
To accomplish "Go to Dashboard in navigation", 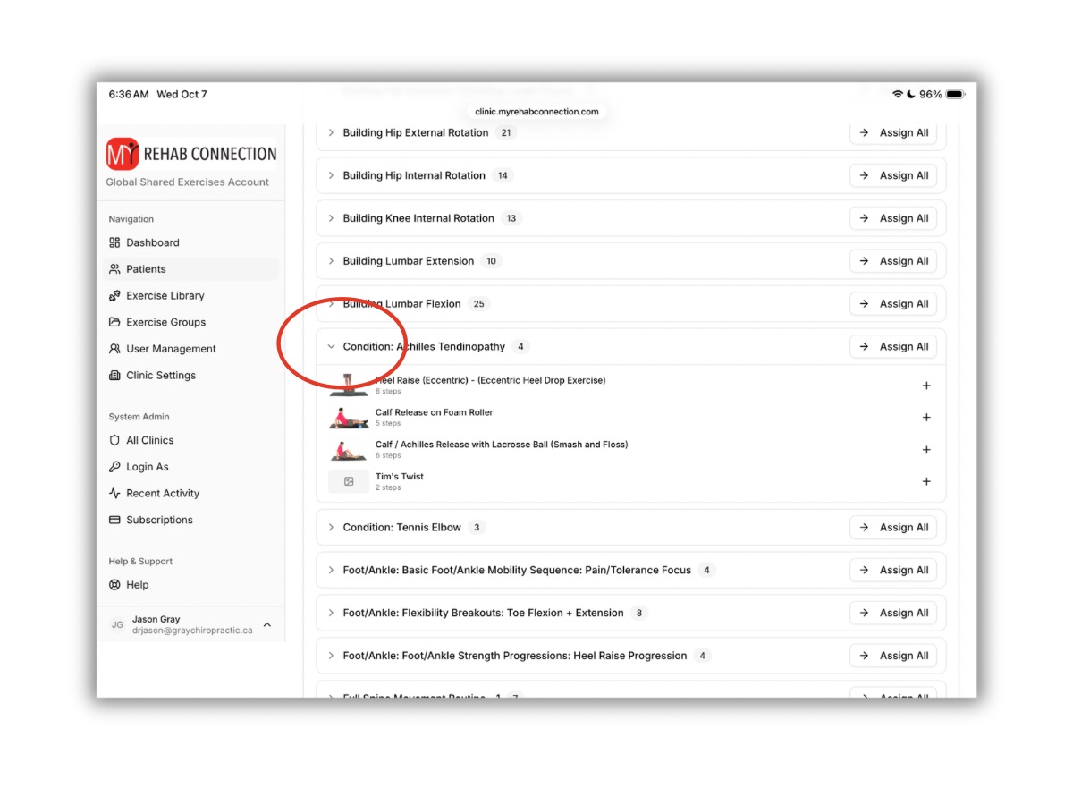I will 191,242.
